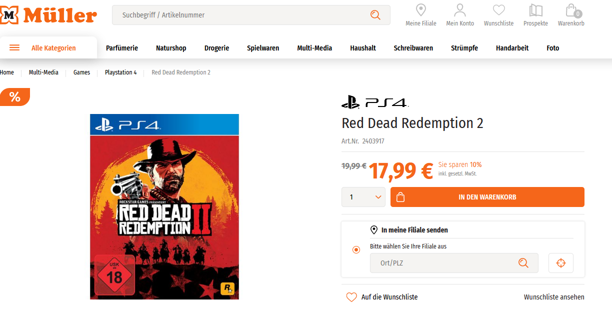Click the Playstation 4 breadcrumb link
Screen dimensions: 612x325
(x=120, y=72)
